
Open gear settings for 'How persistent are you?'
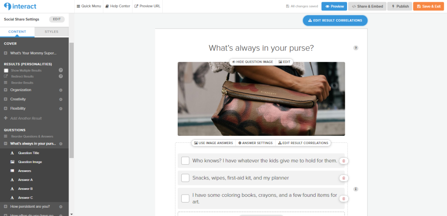coord(61,206)
